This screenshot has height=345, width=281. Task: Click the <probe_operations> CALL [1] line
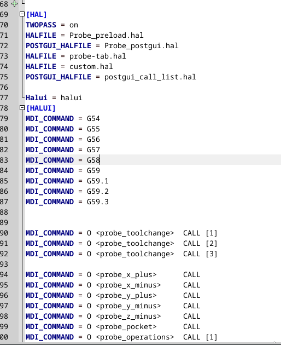pyautogui.click(x=121, y=337)
